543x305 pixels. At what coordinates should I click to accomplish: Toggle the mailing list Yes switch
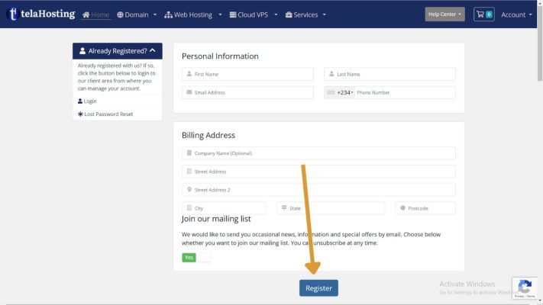pyautogui.click(x=196, y=258)
